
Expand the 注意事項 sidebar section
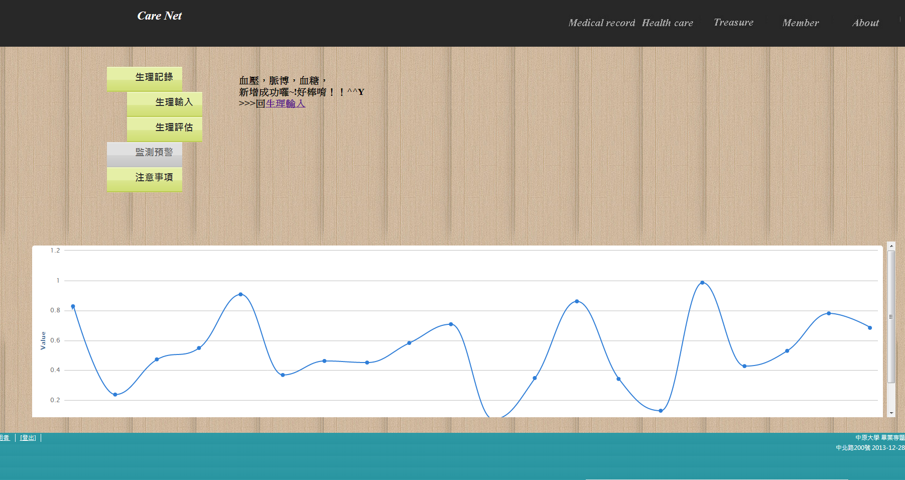point(145,178)
